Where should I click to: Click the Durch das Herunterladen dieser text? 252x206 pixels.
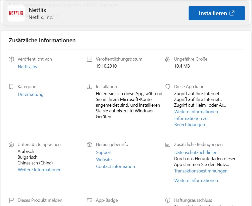point(205,159)
